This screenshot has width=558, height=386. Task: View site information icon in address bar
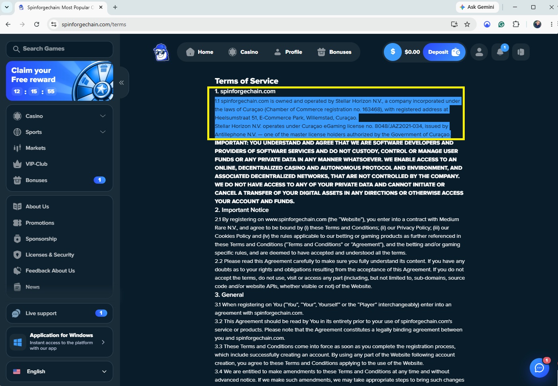click(x=53, y=24)
